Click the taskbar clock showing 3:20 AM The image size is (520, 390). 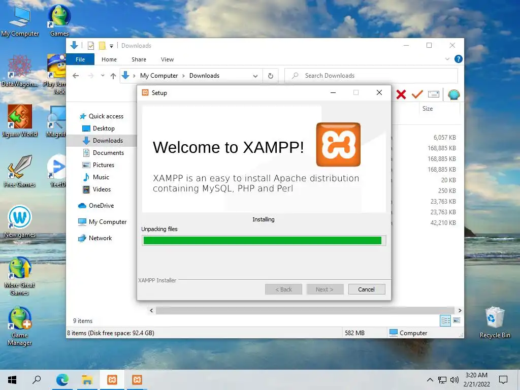pyautogui.click(x=476, y=380)
